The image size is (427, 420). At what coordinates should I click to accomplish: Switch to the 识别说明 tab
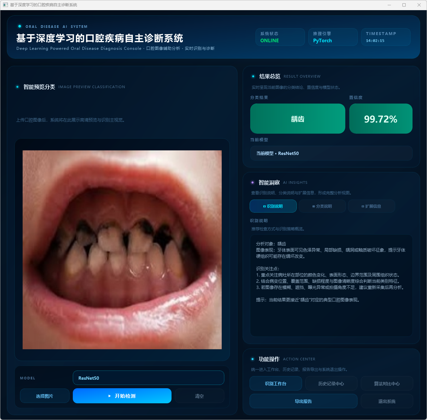pyautogui.click(x=273, y=206)
